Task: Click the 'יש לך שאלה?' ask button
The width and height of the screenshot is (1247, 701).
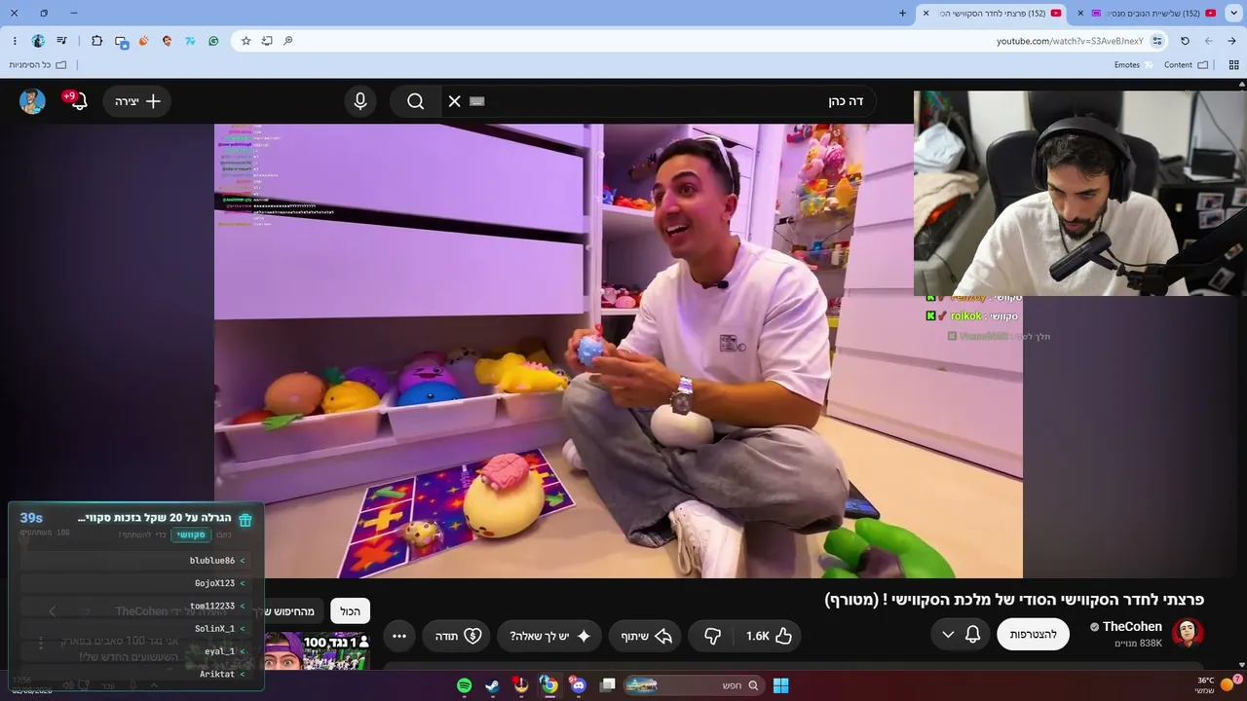Action: pyautogui.click(x=549, y=636)
